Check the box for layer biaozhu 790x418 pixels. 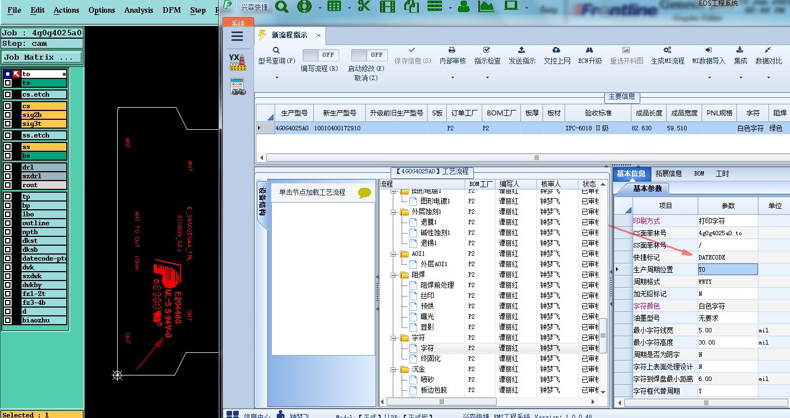8,320
